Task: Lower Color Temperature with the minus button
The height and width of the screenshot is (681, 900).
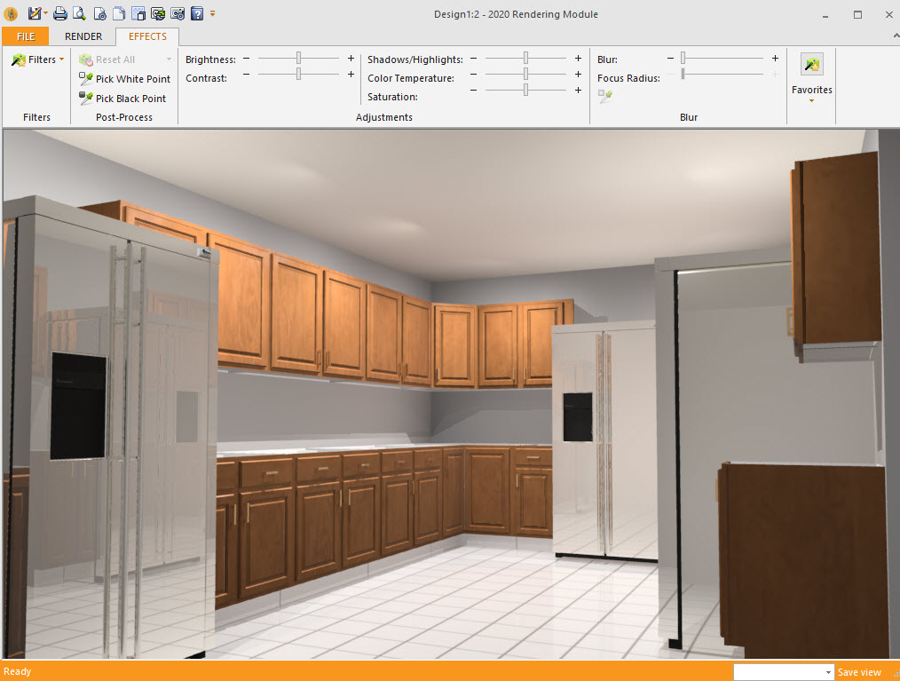Action: [x=474, y=75]
